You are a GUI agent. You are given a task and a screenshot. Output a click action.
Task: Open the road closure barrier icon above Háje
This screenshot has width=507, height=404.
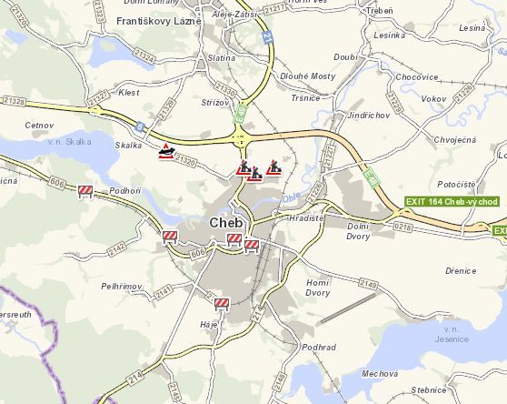[222, 305]
